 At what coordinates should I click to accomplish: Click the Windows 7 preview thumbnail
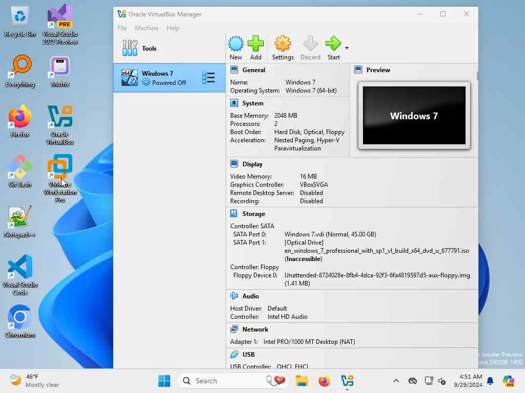(x=414, y=115)
